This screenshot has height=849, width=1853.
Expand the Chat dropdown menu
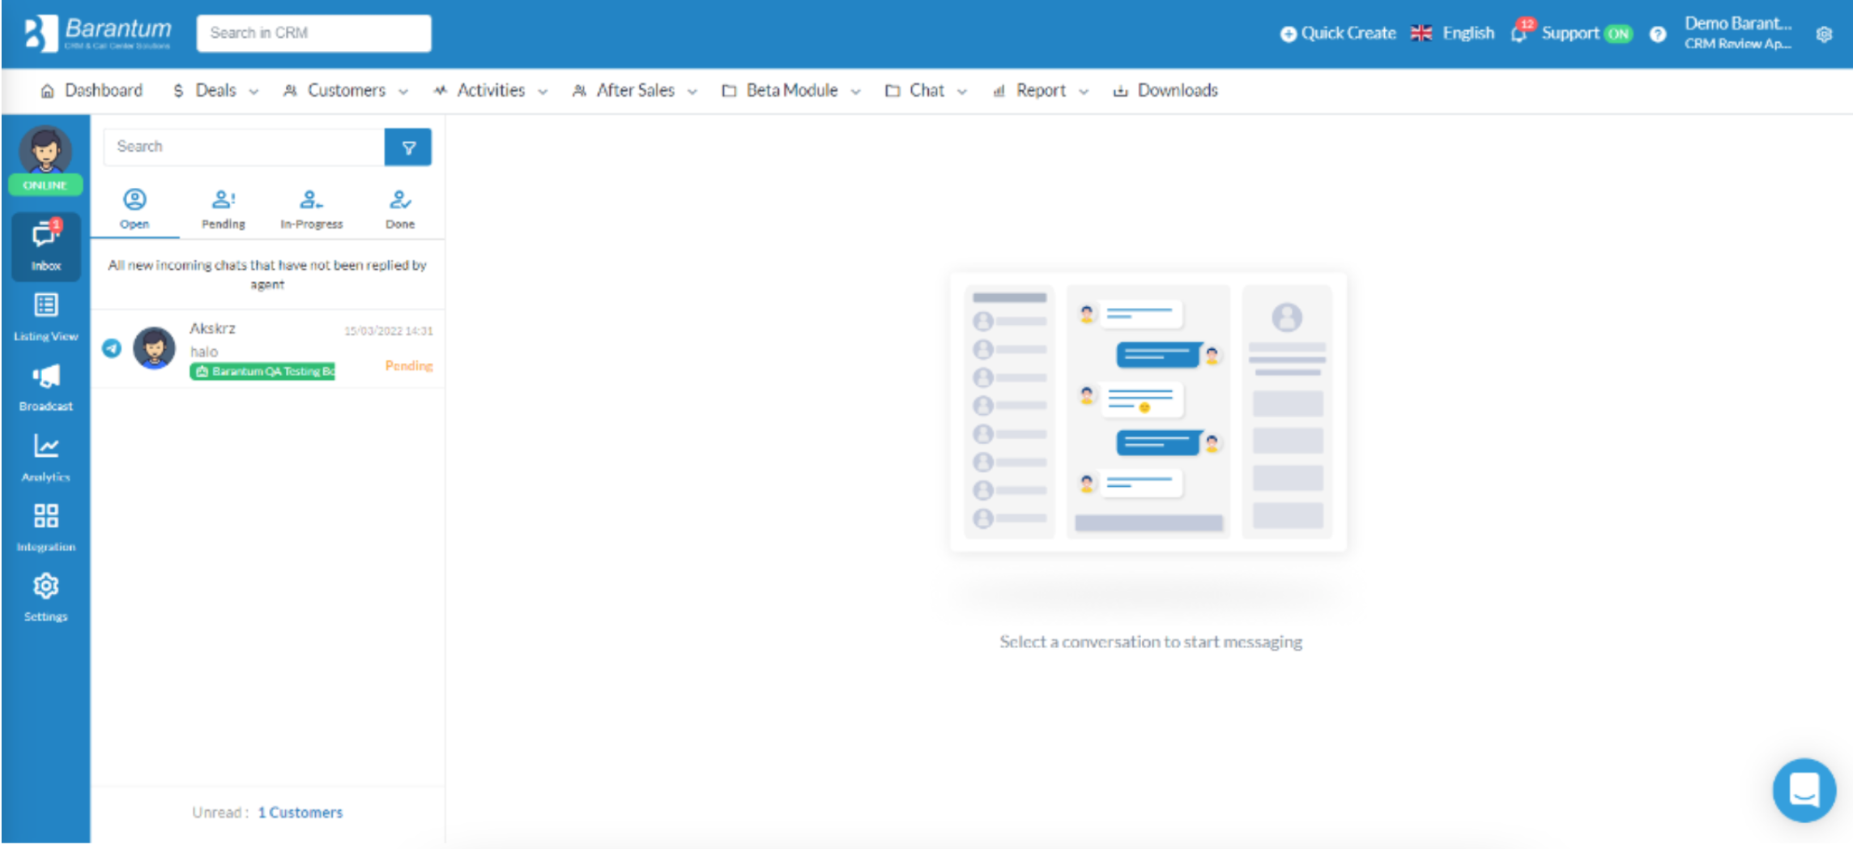tap(926, 91)
